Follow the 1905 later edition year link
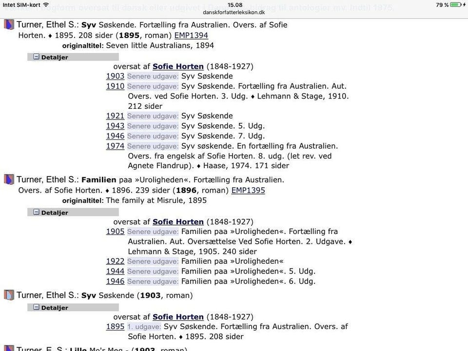Viewport: 468px width, 351px height. pos(115,232)
